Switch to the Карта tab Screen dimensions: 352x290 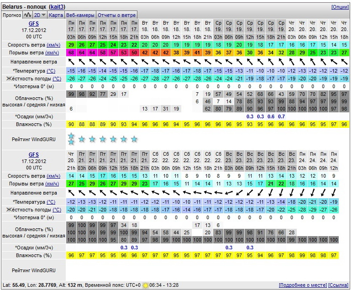[56, 15]
